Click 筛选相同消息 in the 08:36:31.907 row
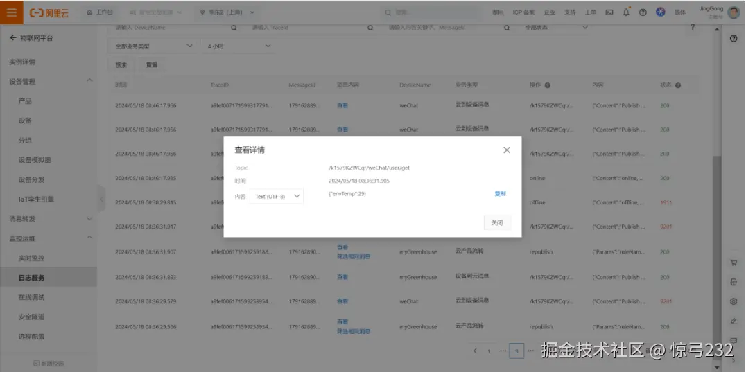 tap(354, 256)
